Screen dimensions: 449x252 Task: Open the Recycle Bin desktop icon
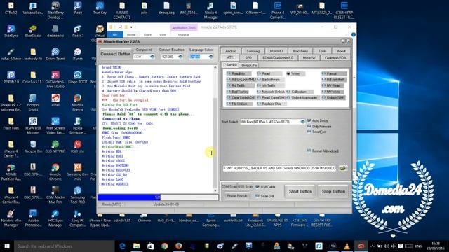(x=33, y=146)
